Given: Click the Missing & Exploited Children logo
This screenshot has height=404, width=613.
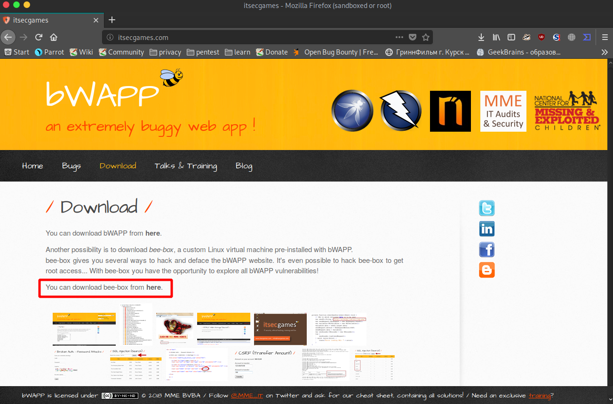Looking at the screenshot, I should pyautogui.click(x=567, y=111).
